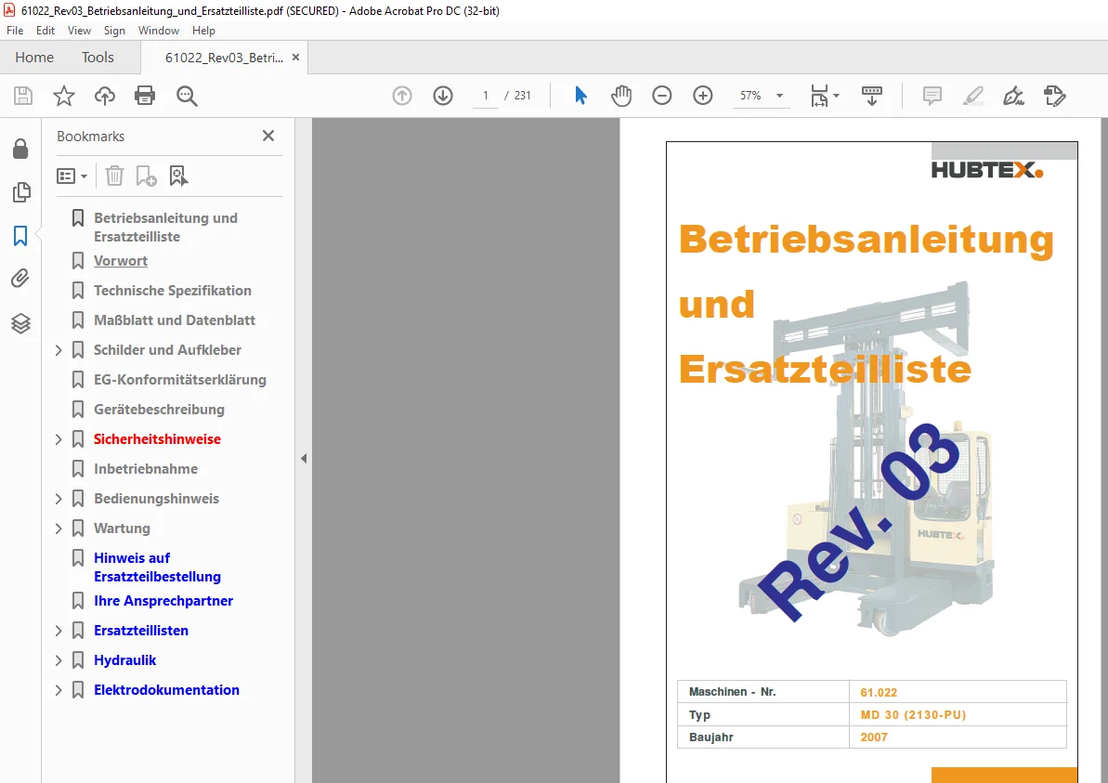Viewport: 1108px width, 783px height.
Task: Select the Sicherheitshinweise bookmark label
Action: coord(157,438)
